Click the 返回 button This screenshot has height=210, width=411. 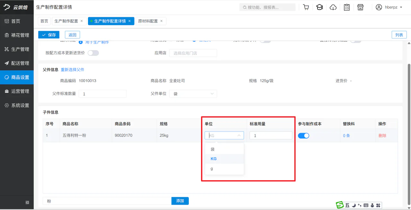point(72,35)
